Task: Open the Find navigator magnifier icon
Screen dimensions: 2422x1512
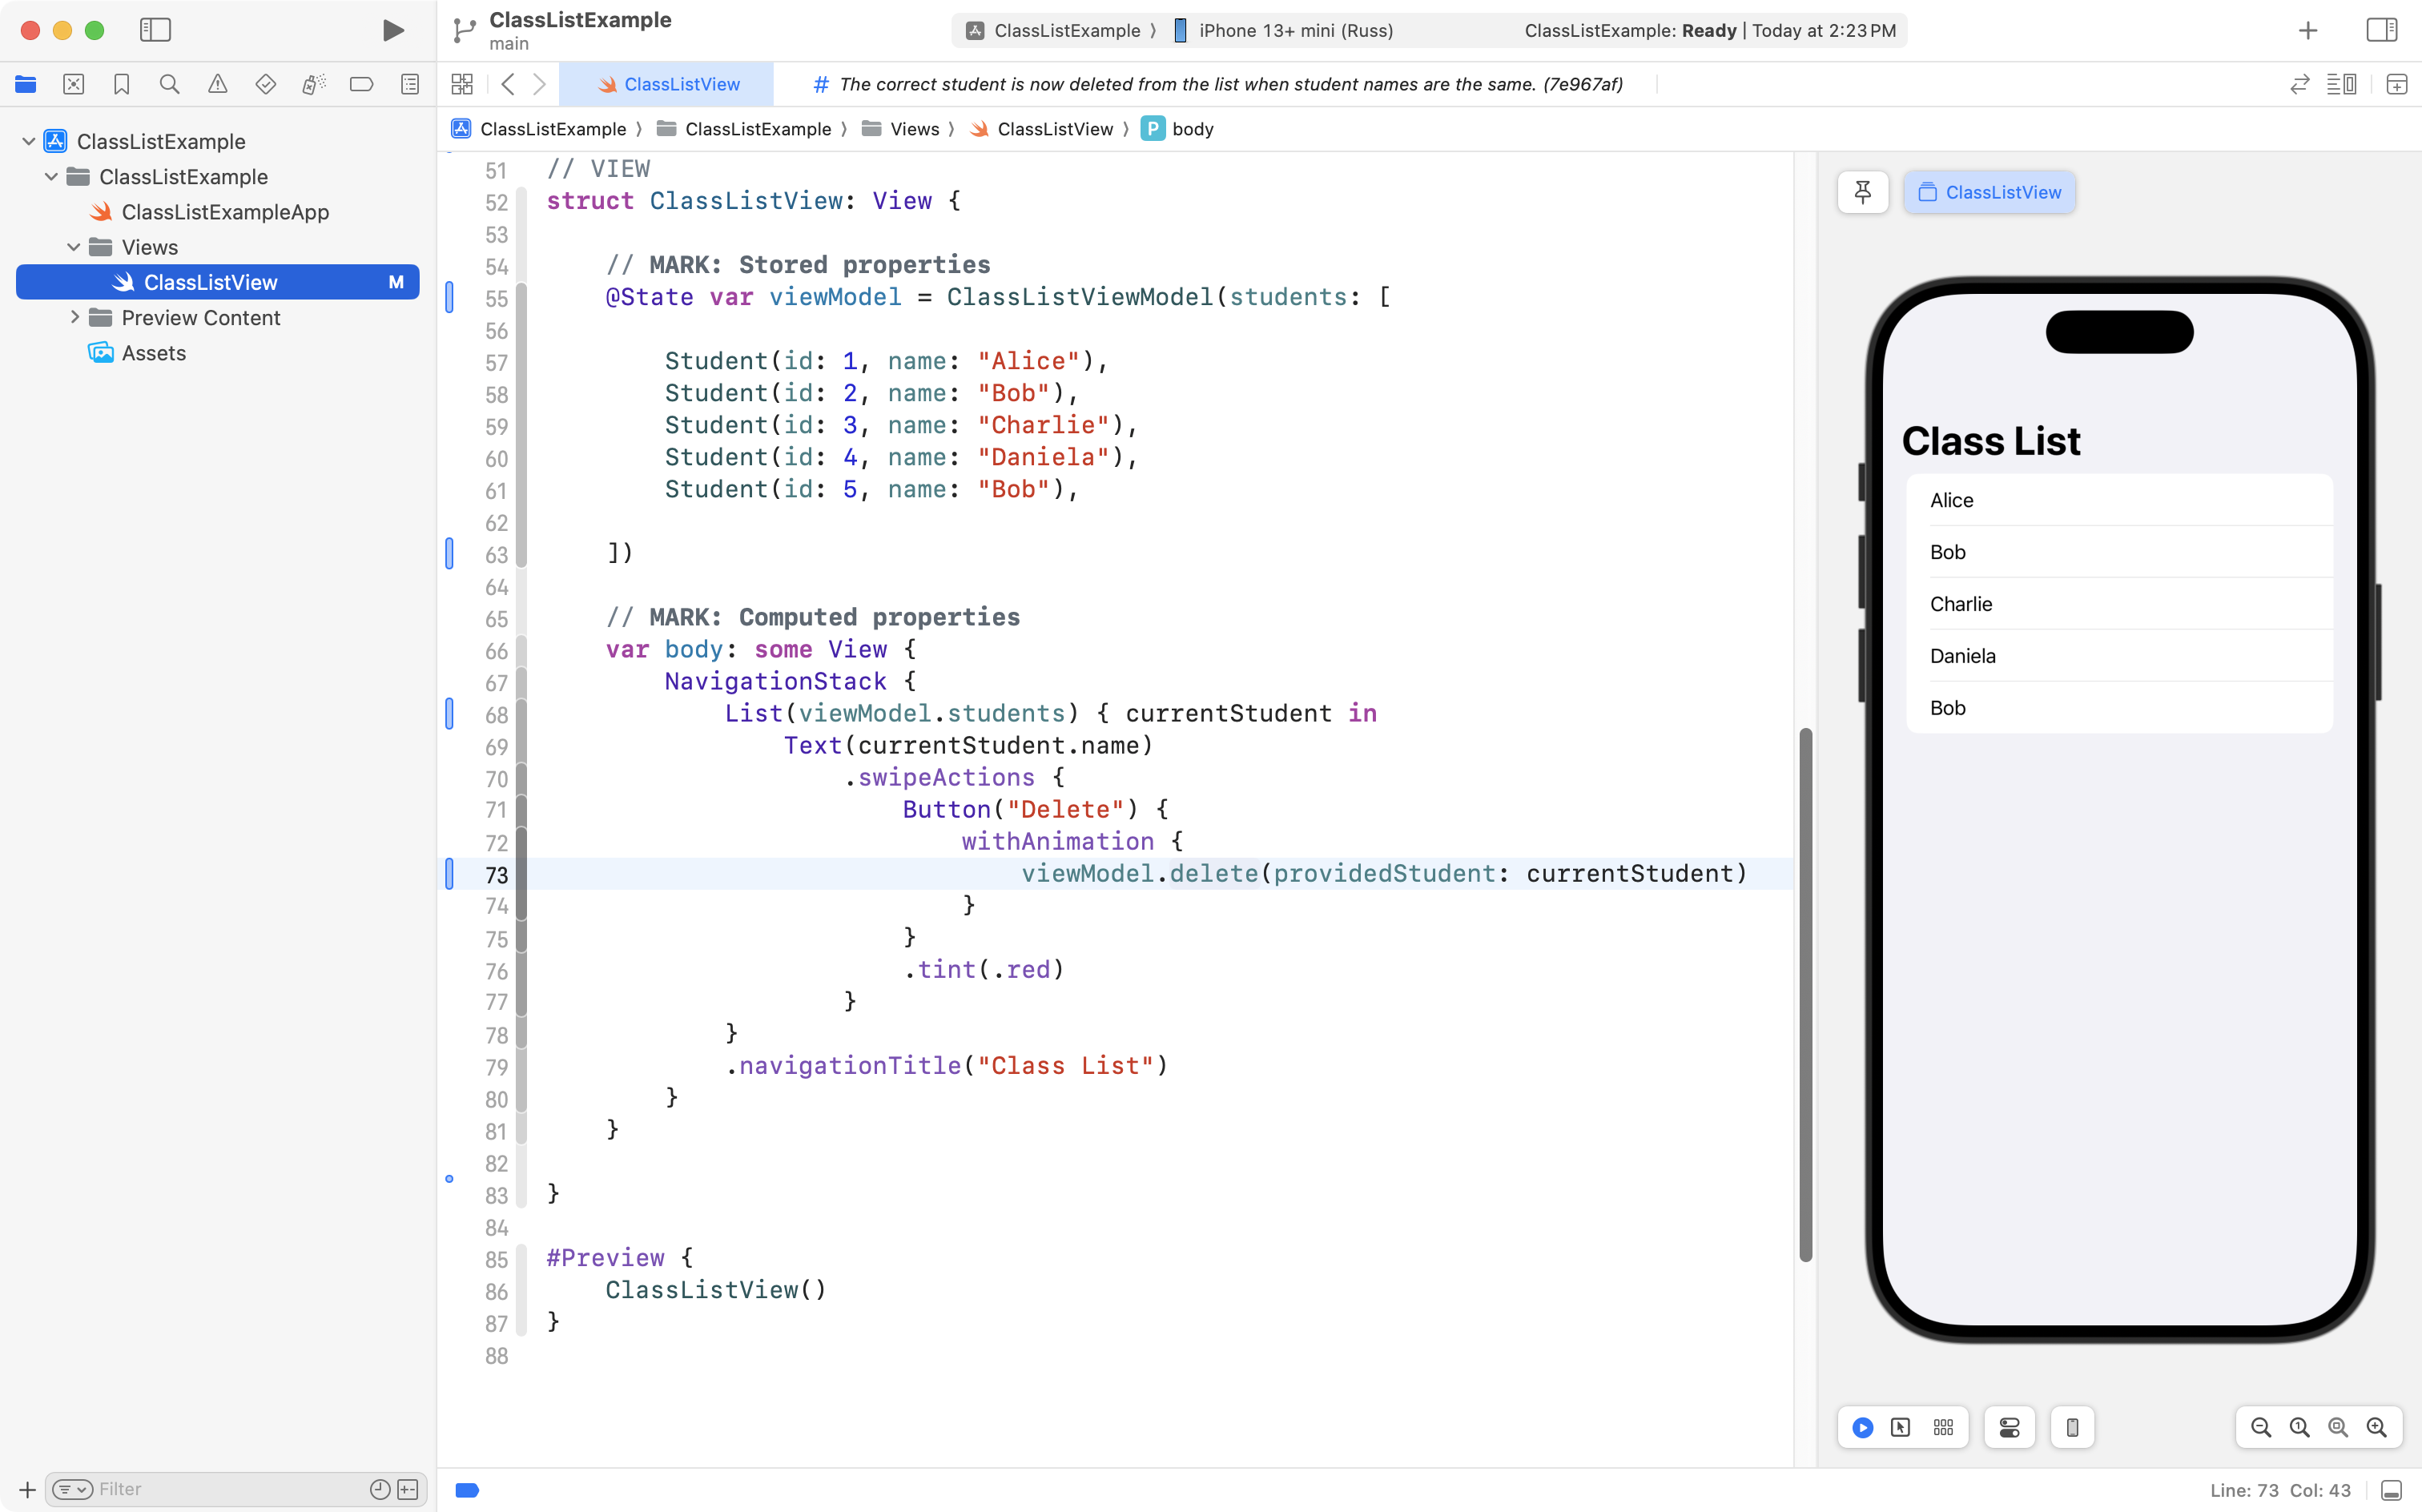Action: (x=170, y=84)
